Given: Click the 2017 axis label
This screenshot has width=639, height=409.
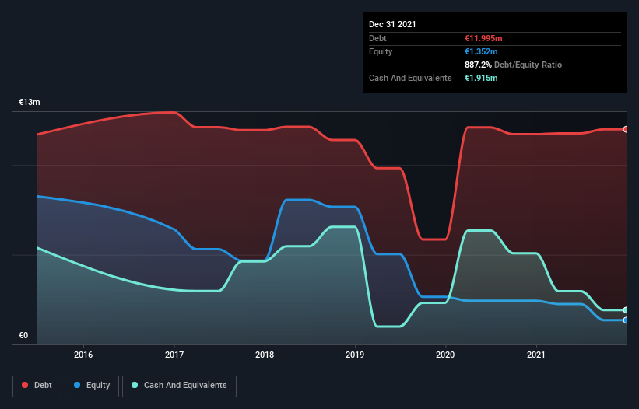Looking at the screenshot, I should (x=174, y=355).
